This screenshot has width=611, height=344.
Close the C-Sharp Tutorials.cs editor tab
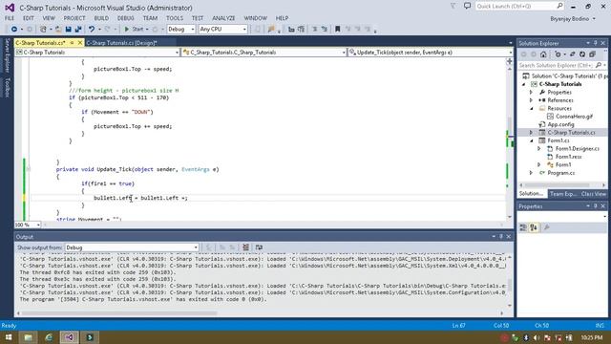[80, 43]
